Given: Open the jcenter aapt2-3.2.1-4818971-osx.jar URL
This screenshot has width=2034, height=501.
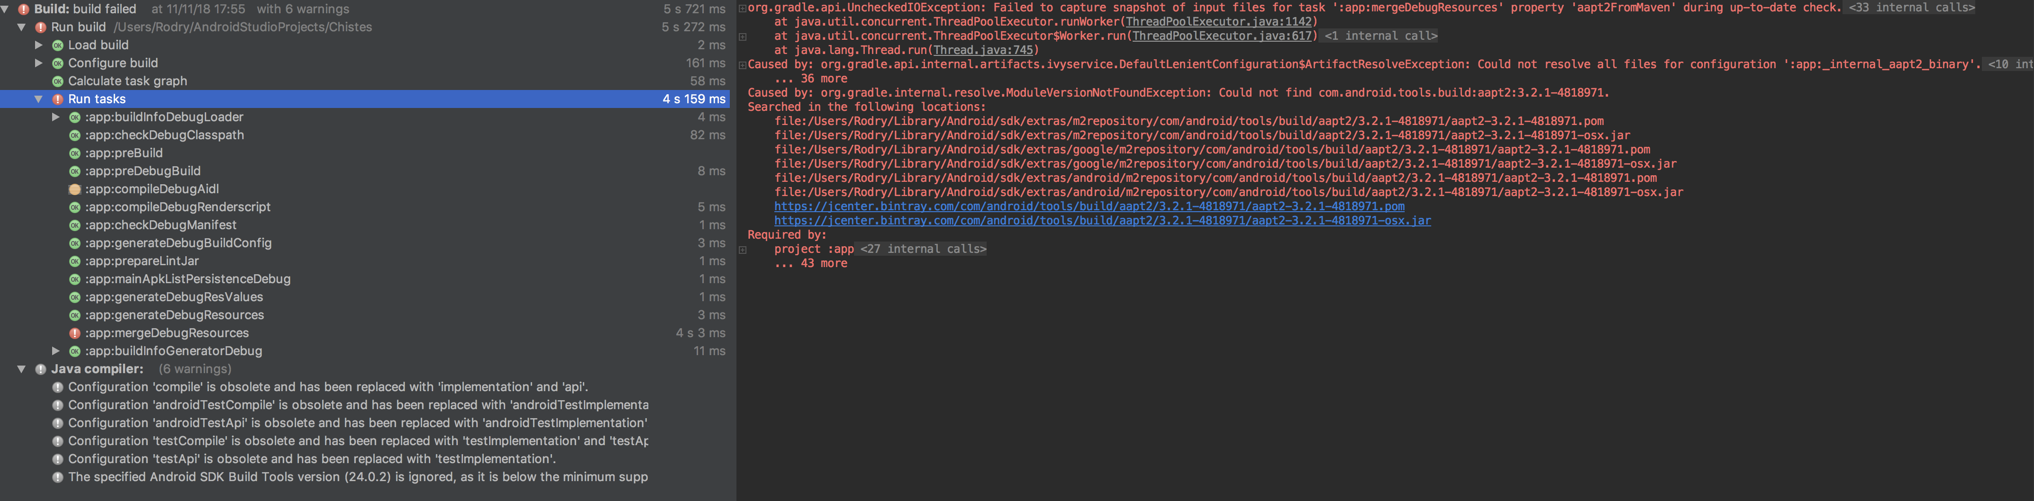Looking at the screenshot, I should 1103,221.
